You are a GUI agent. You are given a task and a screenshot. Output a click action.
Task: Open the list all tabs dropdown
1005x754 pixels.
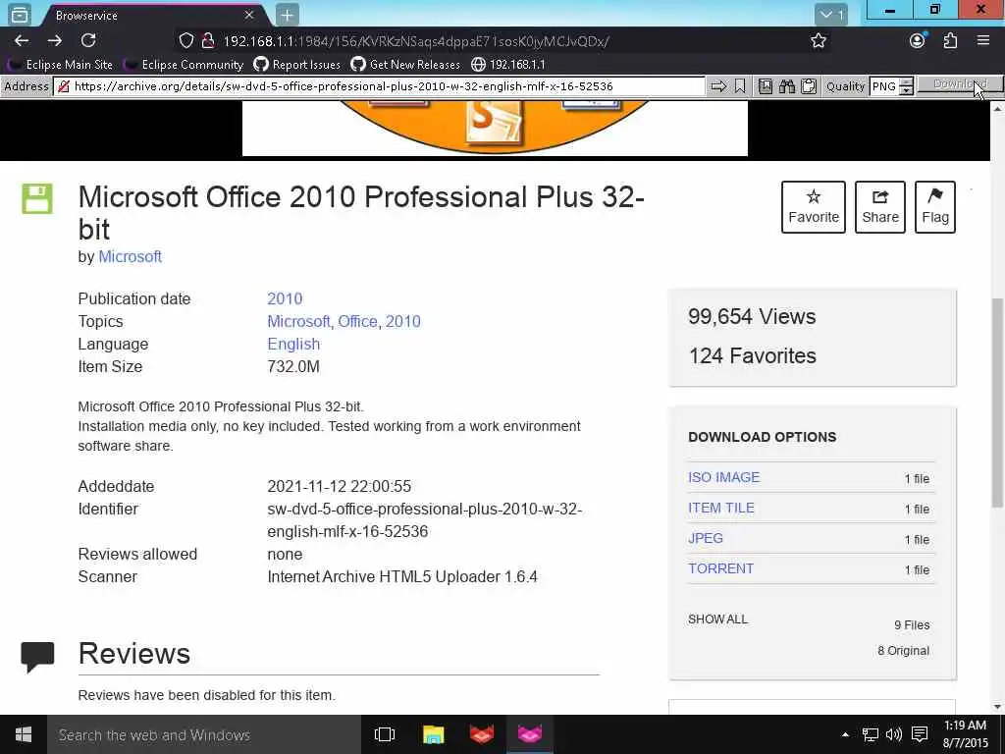click(831, 15)
